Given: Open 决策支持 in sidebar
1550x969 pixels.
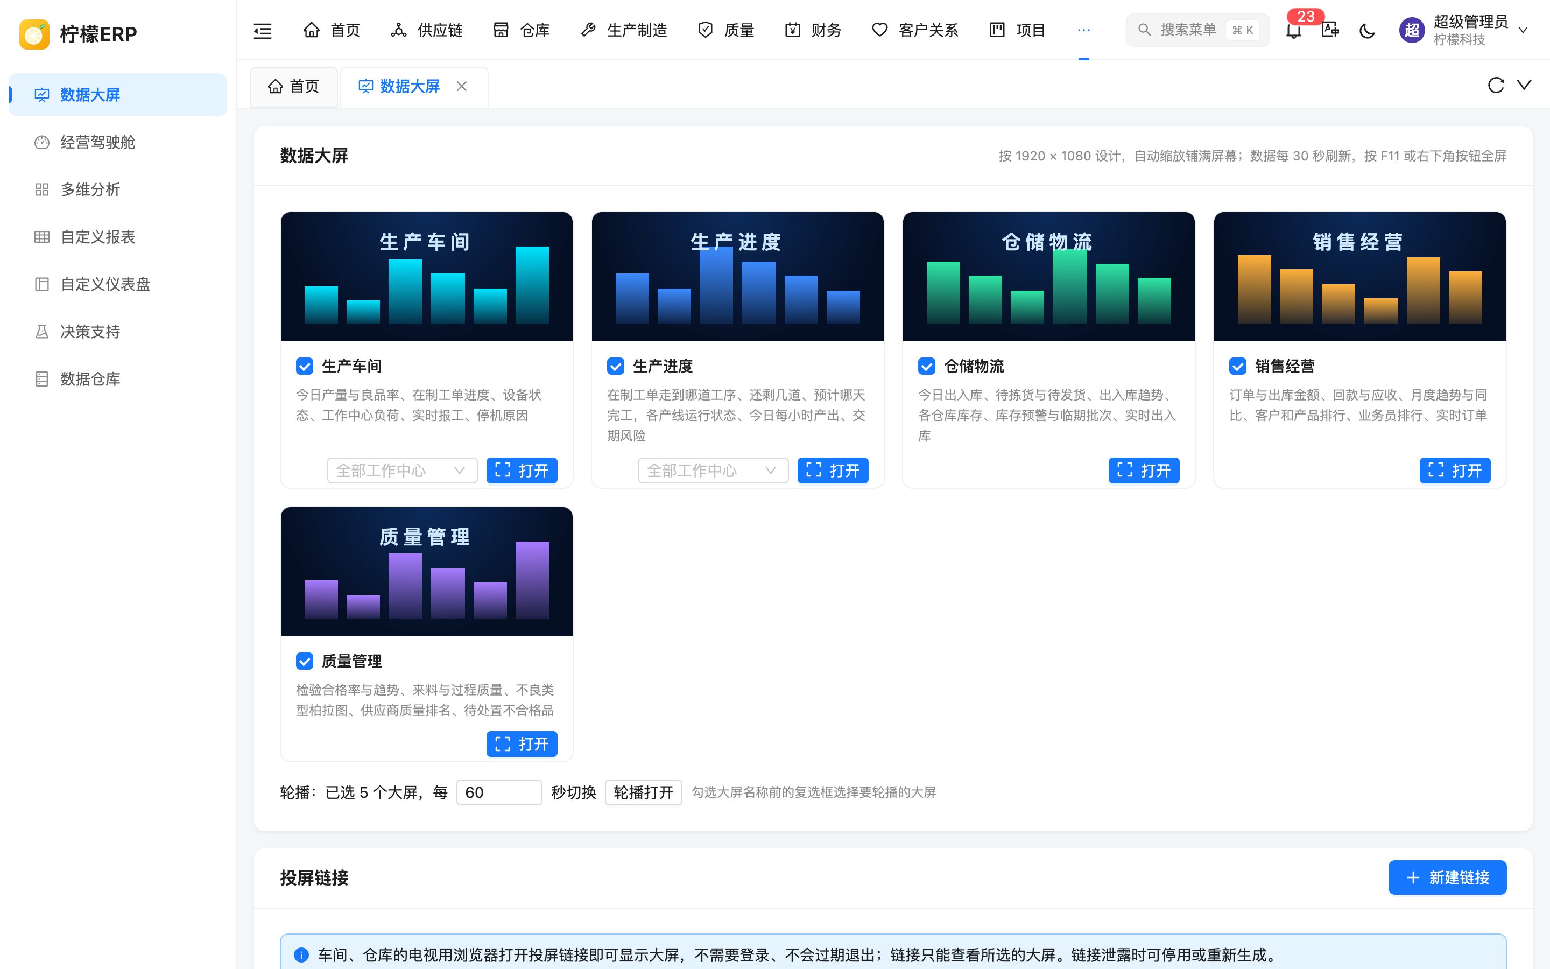Looking at the screenshot, I should (118, 332).
